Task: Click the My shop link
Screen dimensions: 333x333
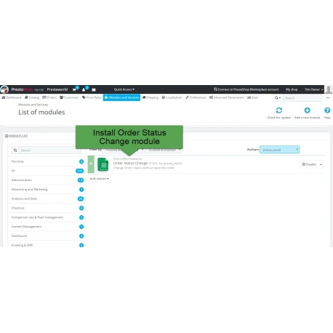Action: (292, 89)
